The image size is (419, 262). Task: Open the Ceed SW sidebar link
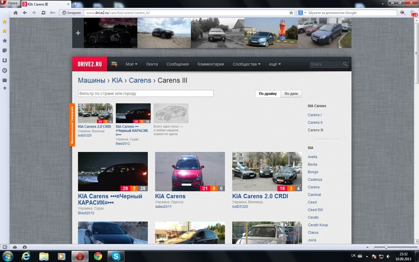point(315,210)
